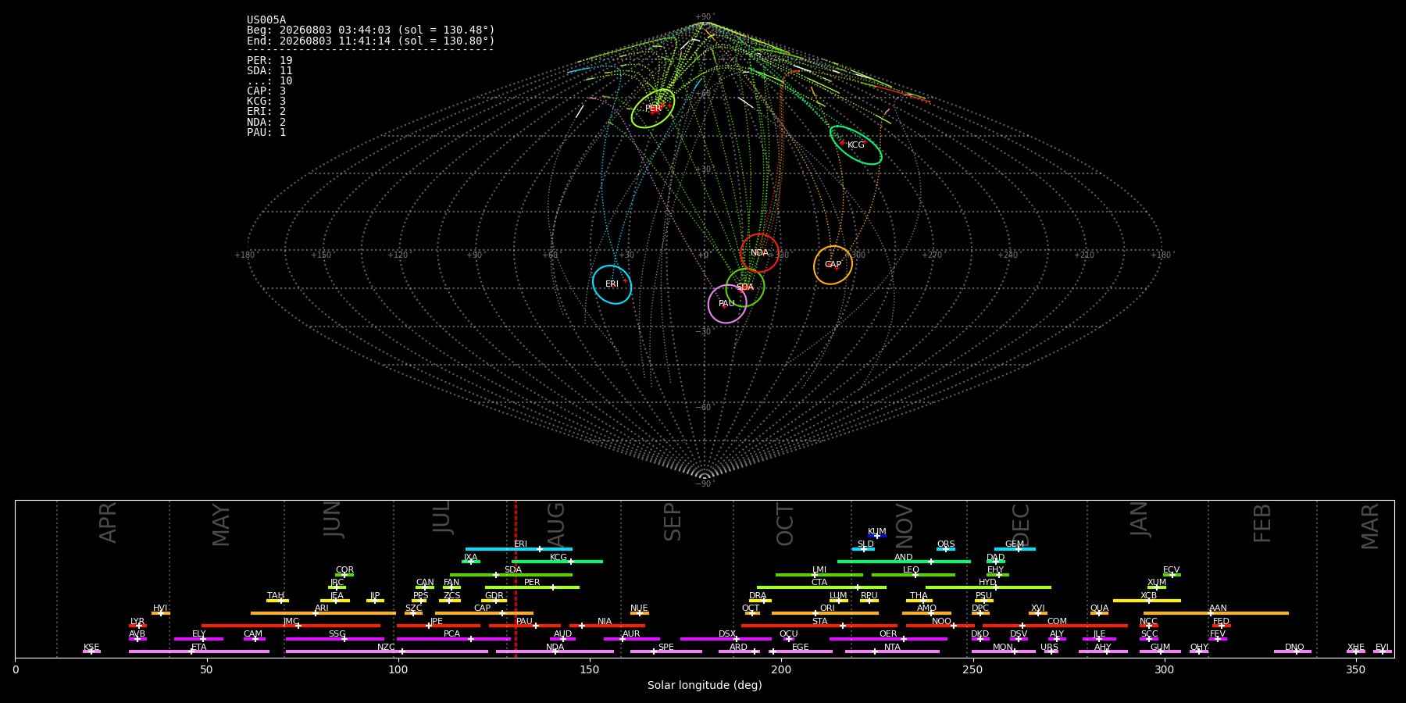Select the KCG radiant circle
1406x703 pixels.
(x=856, y=145)
